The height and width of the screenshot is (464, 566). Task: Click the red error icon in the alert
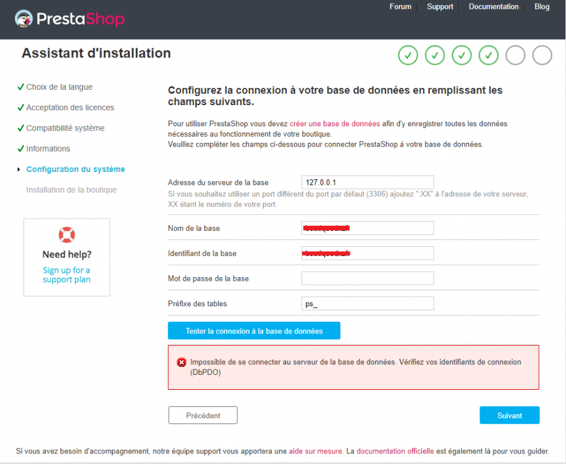pyautogui.click(x=181, y=363)
